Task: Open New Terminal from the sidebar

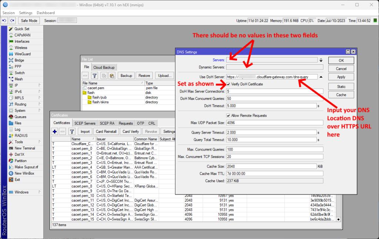Action: 24,148
